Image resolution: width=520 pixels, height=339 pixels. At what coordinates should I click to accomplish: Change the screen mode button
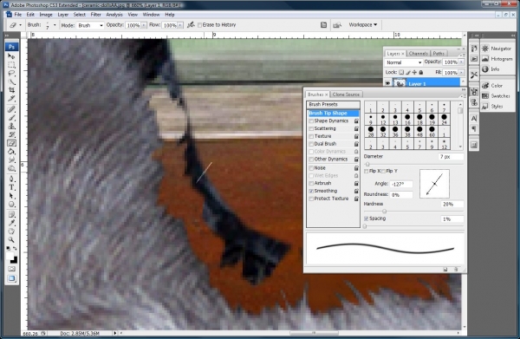pyautogui.click(x=11, y=278)
